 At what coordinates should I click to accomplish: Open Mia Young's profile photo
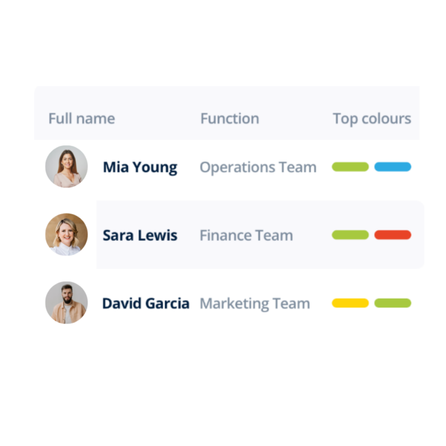(x=66, y=167)
